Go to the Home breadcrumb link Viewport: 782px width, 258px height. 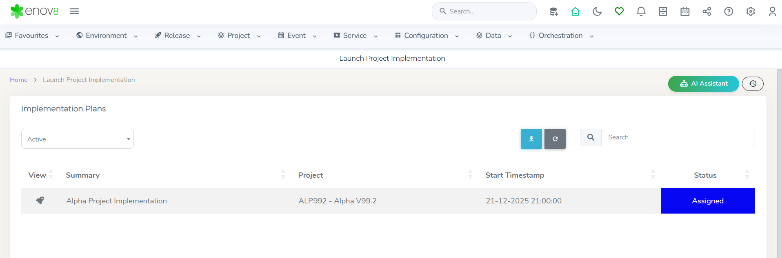(x=19, y=80)
